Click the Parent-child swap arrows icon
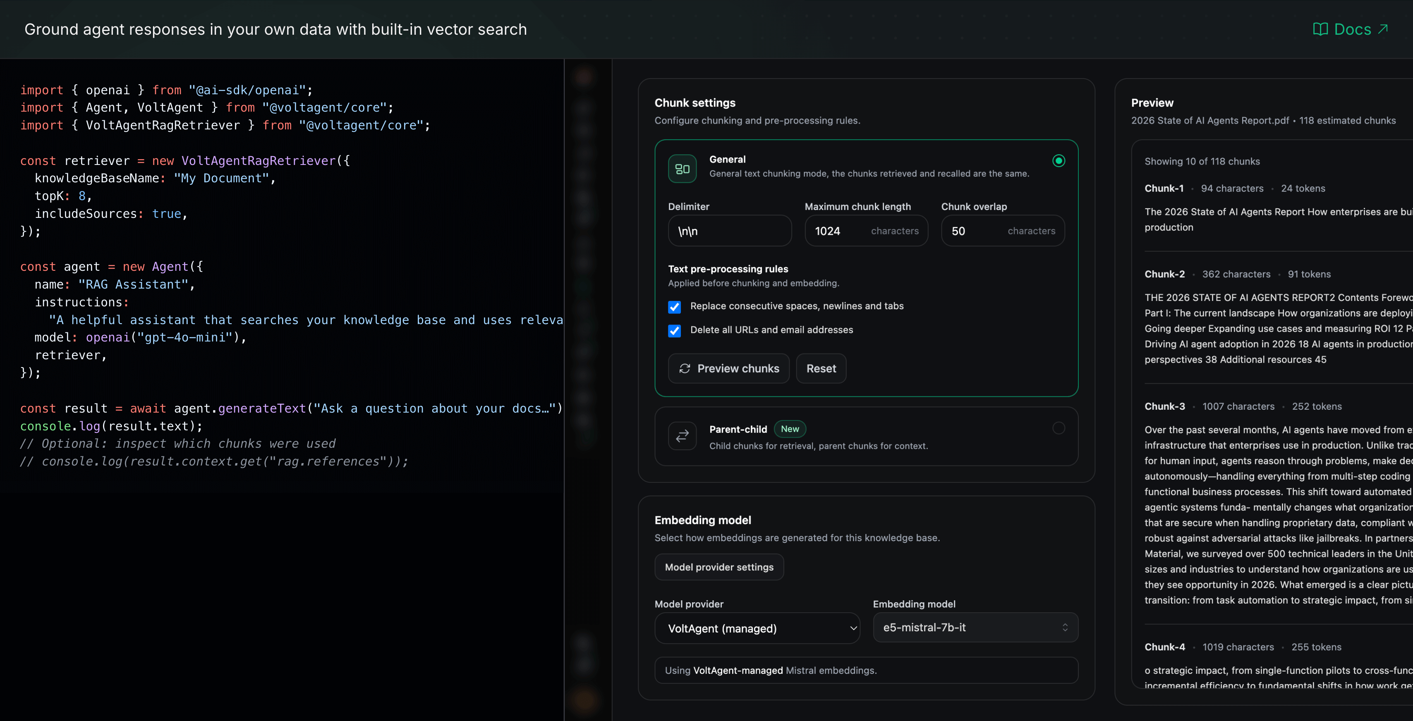 click(682, 435)
